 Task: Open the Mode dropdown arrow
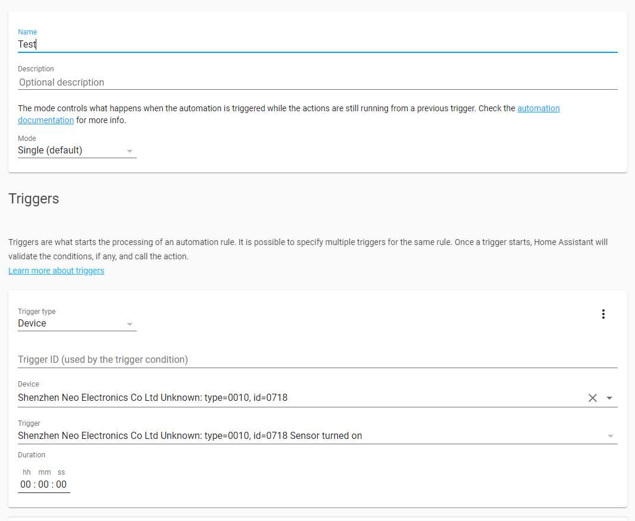tap(130, 151)
